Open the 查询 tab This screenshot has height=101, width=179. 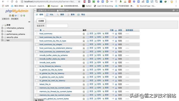coord(71,14)
